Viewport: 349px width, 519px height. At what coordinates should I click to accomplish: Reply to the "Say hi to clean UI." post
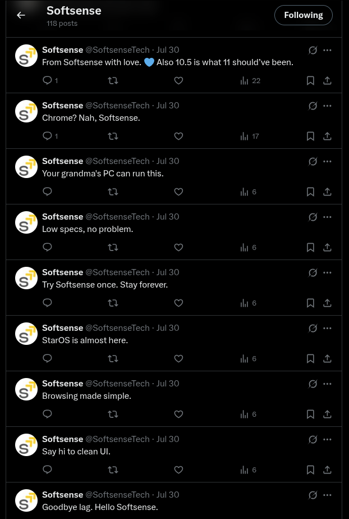coord(48,470)
